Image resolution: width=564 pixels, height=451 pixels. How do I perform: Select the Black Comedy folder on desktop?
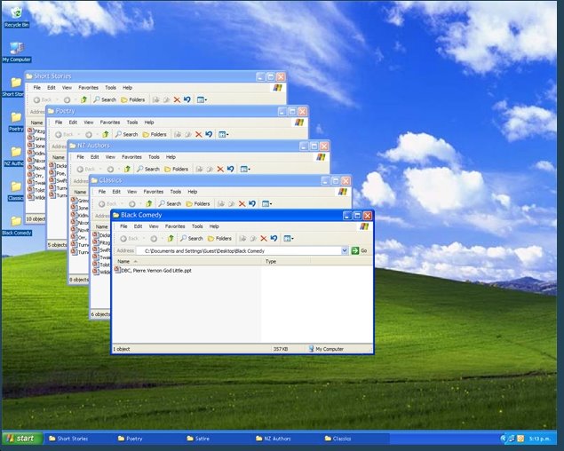17,225
